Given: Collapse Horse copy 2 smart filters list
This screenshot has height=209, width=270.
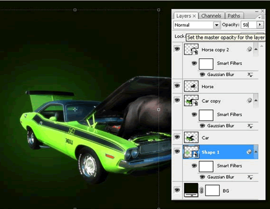Looking at the screenshot, I should pos(256,49).
